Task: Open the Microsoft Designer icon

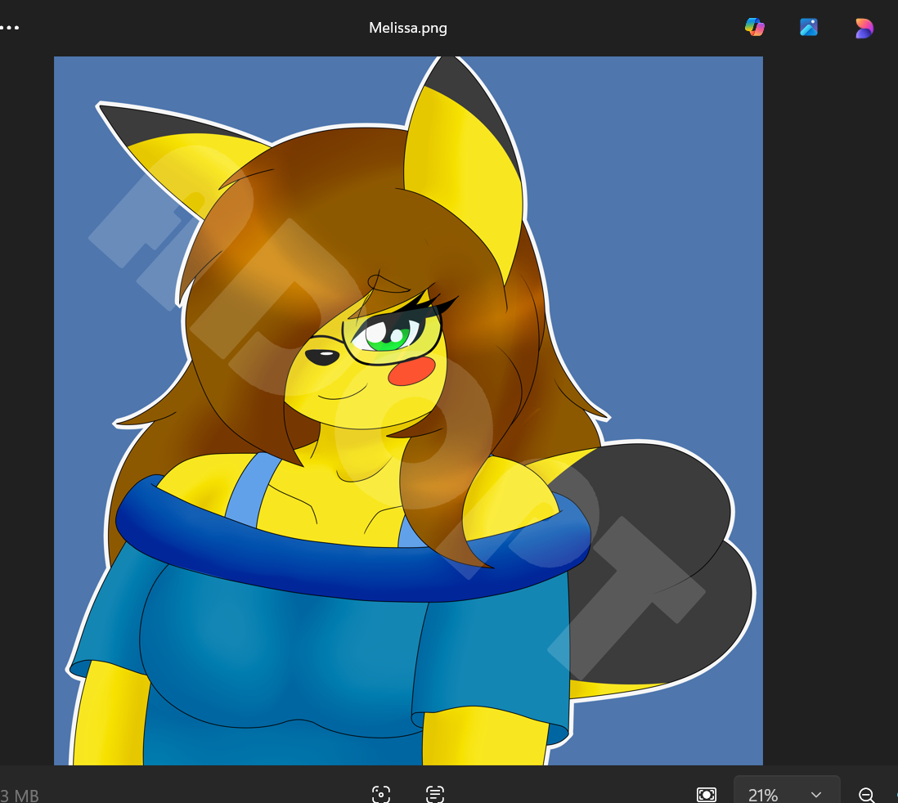Action: tap(864, 28)
